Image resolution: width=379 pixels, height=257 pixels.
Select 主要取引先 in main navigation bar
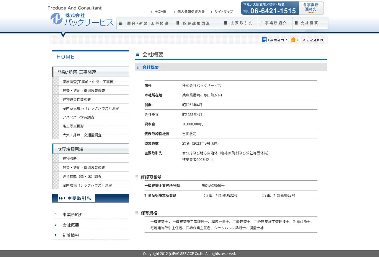pos(239,23)
